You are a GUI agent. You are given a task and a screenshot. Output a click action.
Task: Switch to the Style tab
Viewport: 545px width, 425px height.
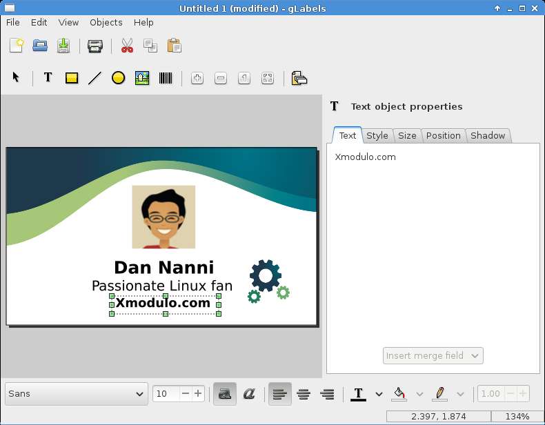pyautogui.click(x=377, y=135)
